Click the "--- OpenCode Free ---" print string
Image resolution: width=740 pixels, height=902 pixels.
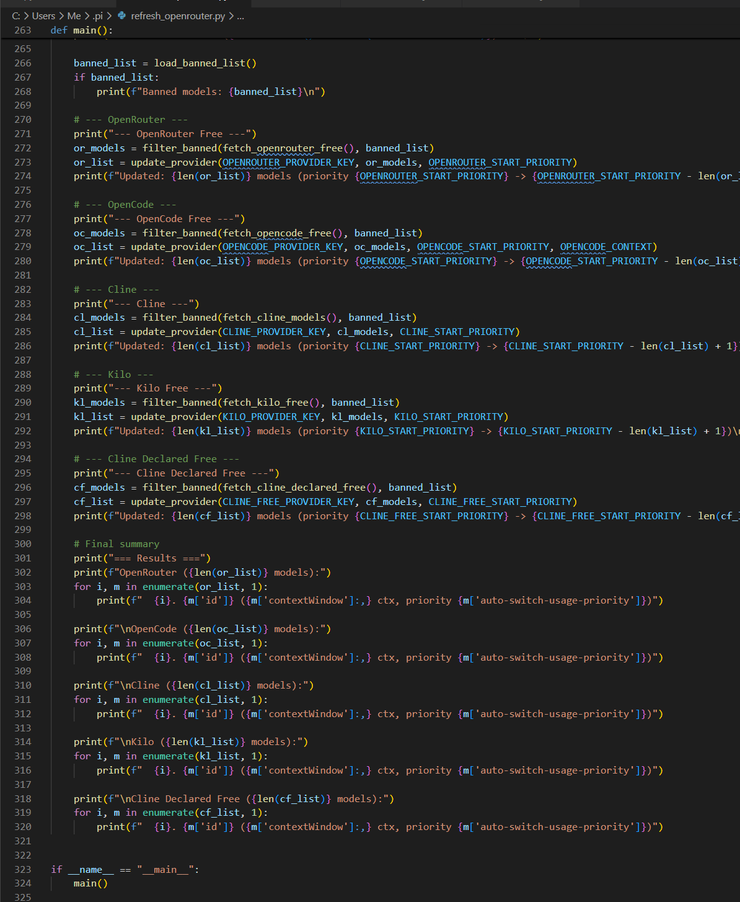(x=174, y=219)
